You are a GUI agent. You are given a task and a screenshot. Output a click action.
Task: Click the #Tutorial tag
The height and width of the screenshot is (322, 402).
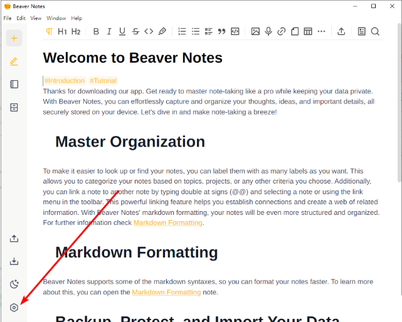(103, 81)
